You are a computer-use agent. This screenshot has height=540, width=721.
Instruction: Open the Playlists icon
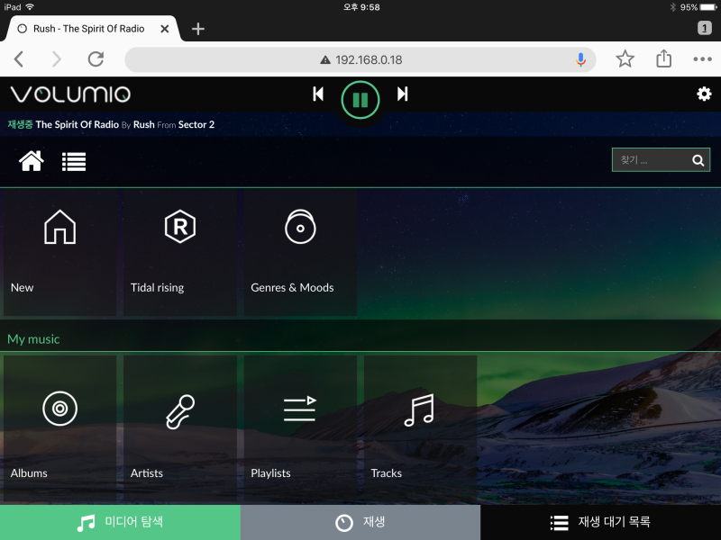point(299,407)
